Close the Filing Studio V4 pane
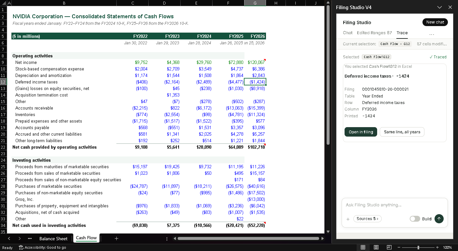 pyautogui.click(x=450, y=7)
